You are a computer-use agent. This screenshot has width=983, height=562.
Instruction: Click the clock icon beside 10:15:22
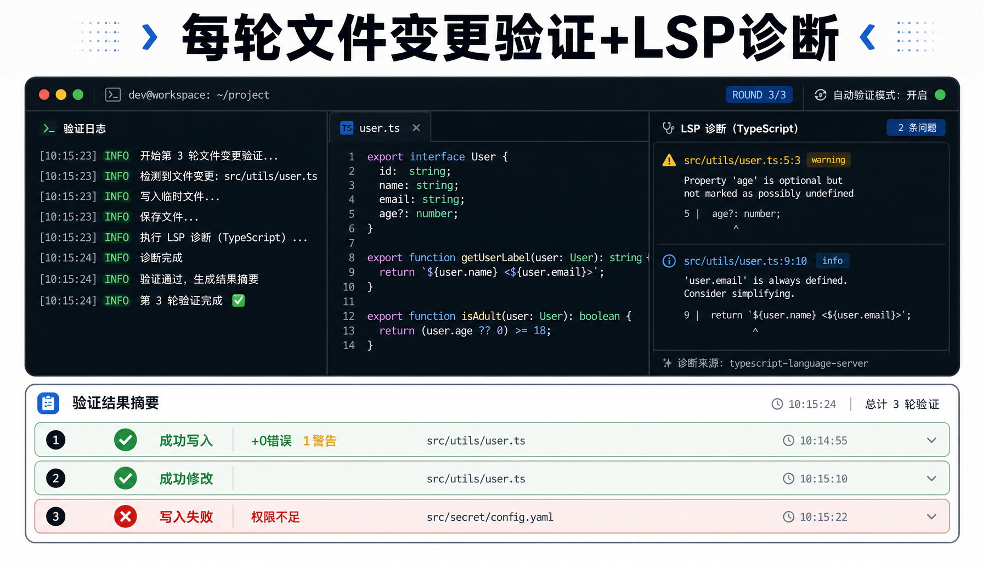click(788, 516)
